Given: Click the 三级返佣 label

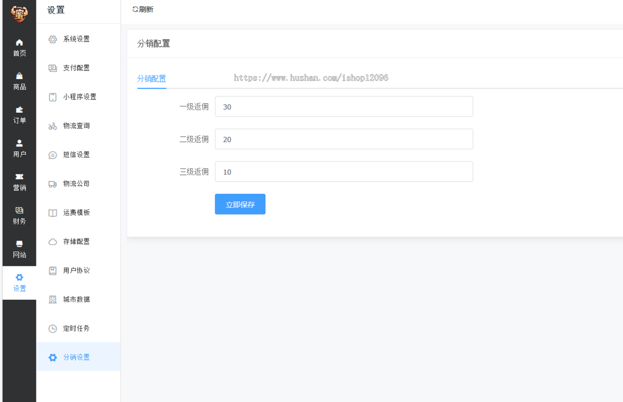Looking at the screenshot, I should 194,172.
